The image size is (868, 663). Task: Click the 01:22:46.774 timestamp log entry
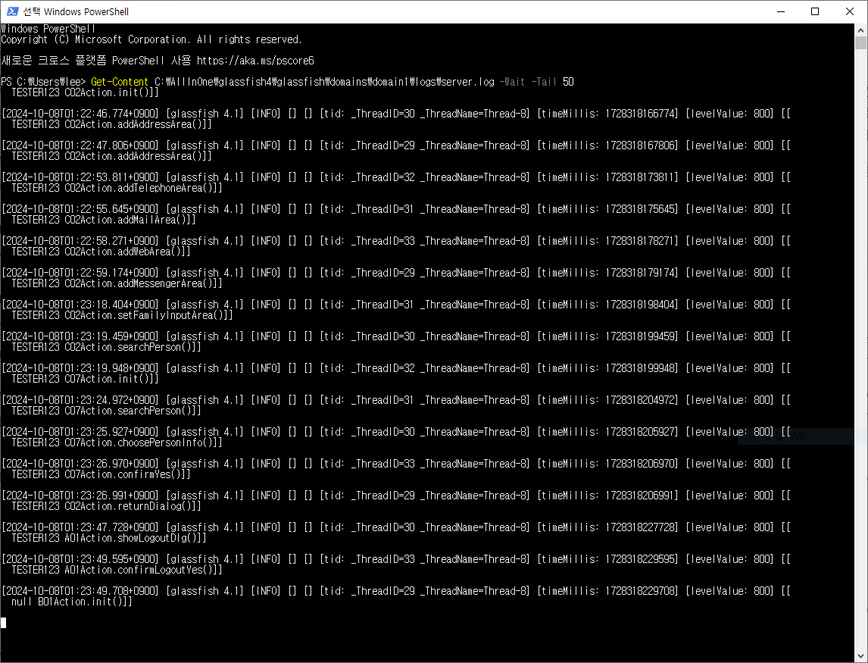pyautogui.click(x=396, y=114)
